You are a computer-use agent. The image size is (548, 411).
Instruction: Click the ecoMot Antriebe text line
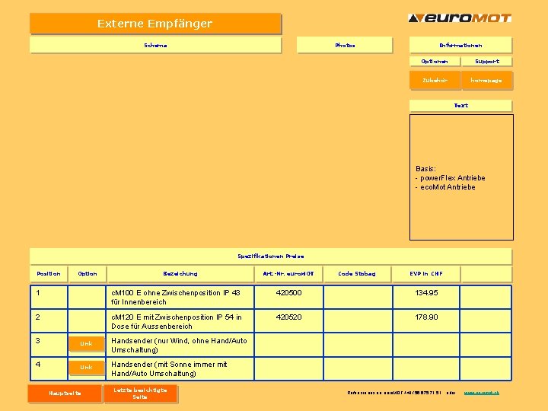point(445,187)
